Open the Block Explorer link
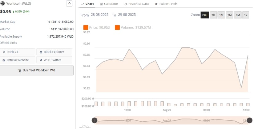The width and height of the screenshot is (254, 129). [54, 52]
